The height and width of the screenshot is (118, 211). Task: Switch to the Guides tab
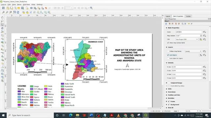point(188,16)
